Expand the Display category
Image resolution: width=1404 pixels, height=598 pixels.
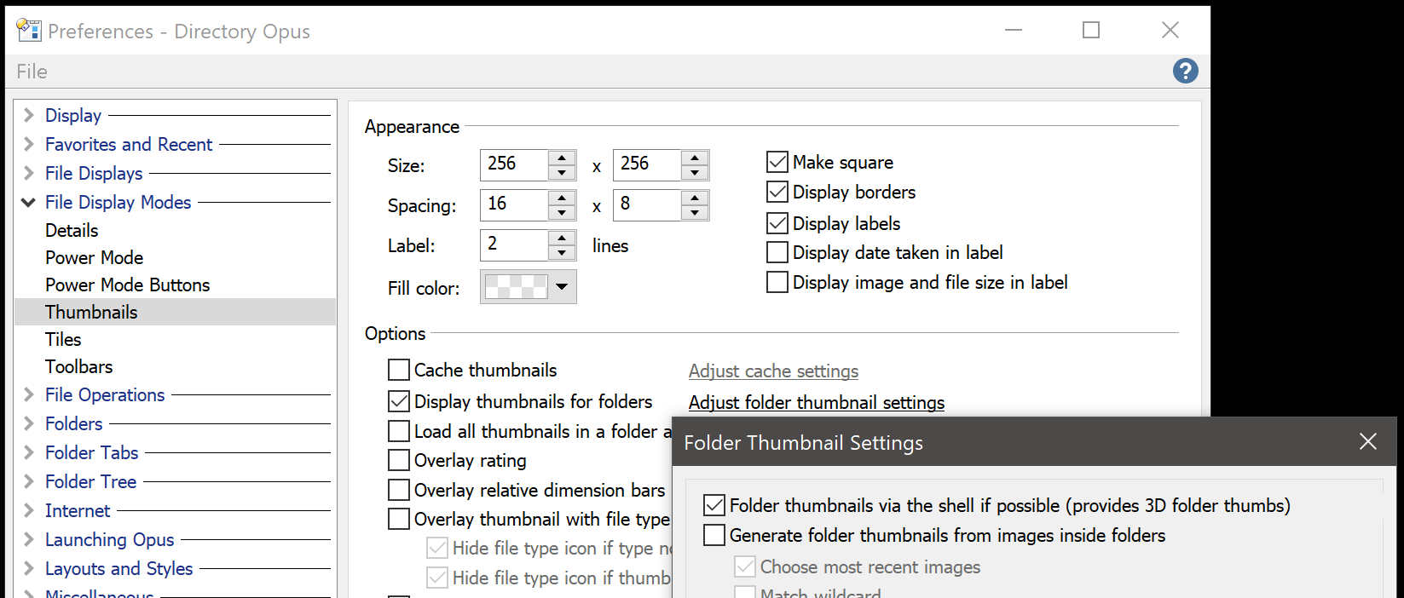pyautogui.click(x=28, y=115)
